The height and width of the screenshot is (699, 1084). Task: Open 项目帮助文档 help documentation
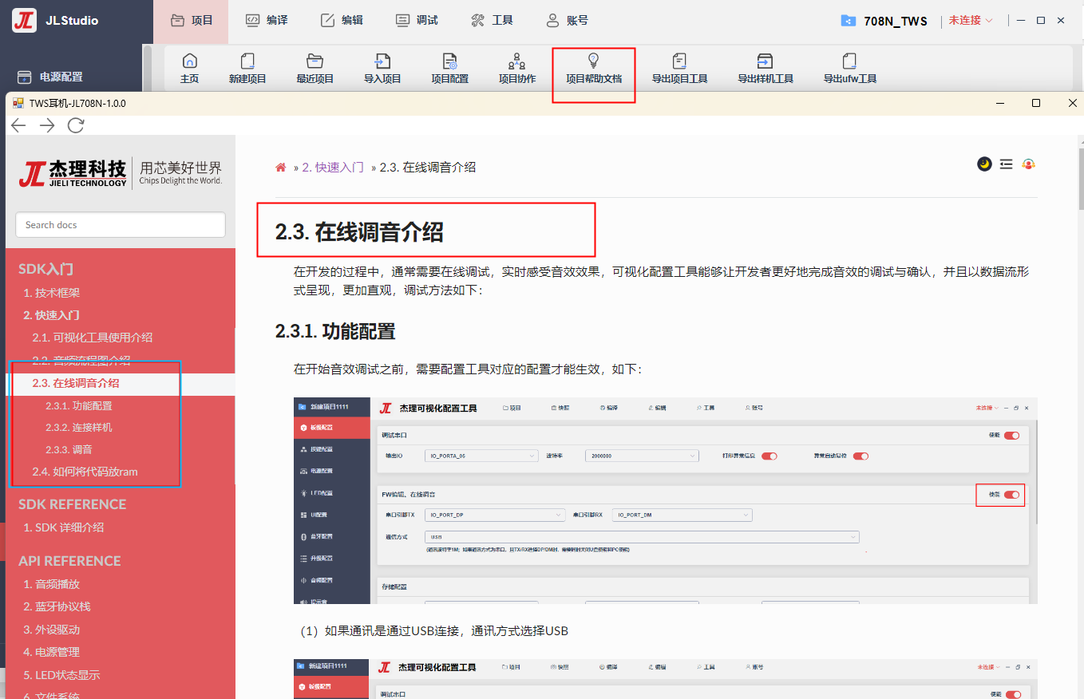click(593, 68)
